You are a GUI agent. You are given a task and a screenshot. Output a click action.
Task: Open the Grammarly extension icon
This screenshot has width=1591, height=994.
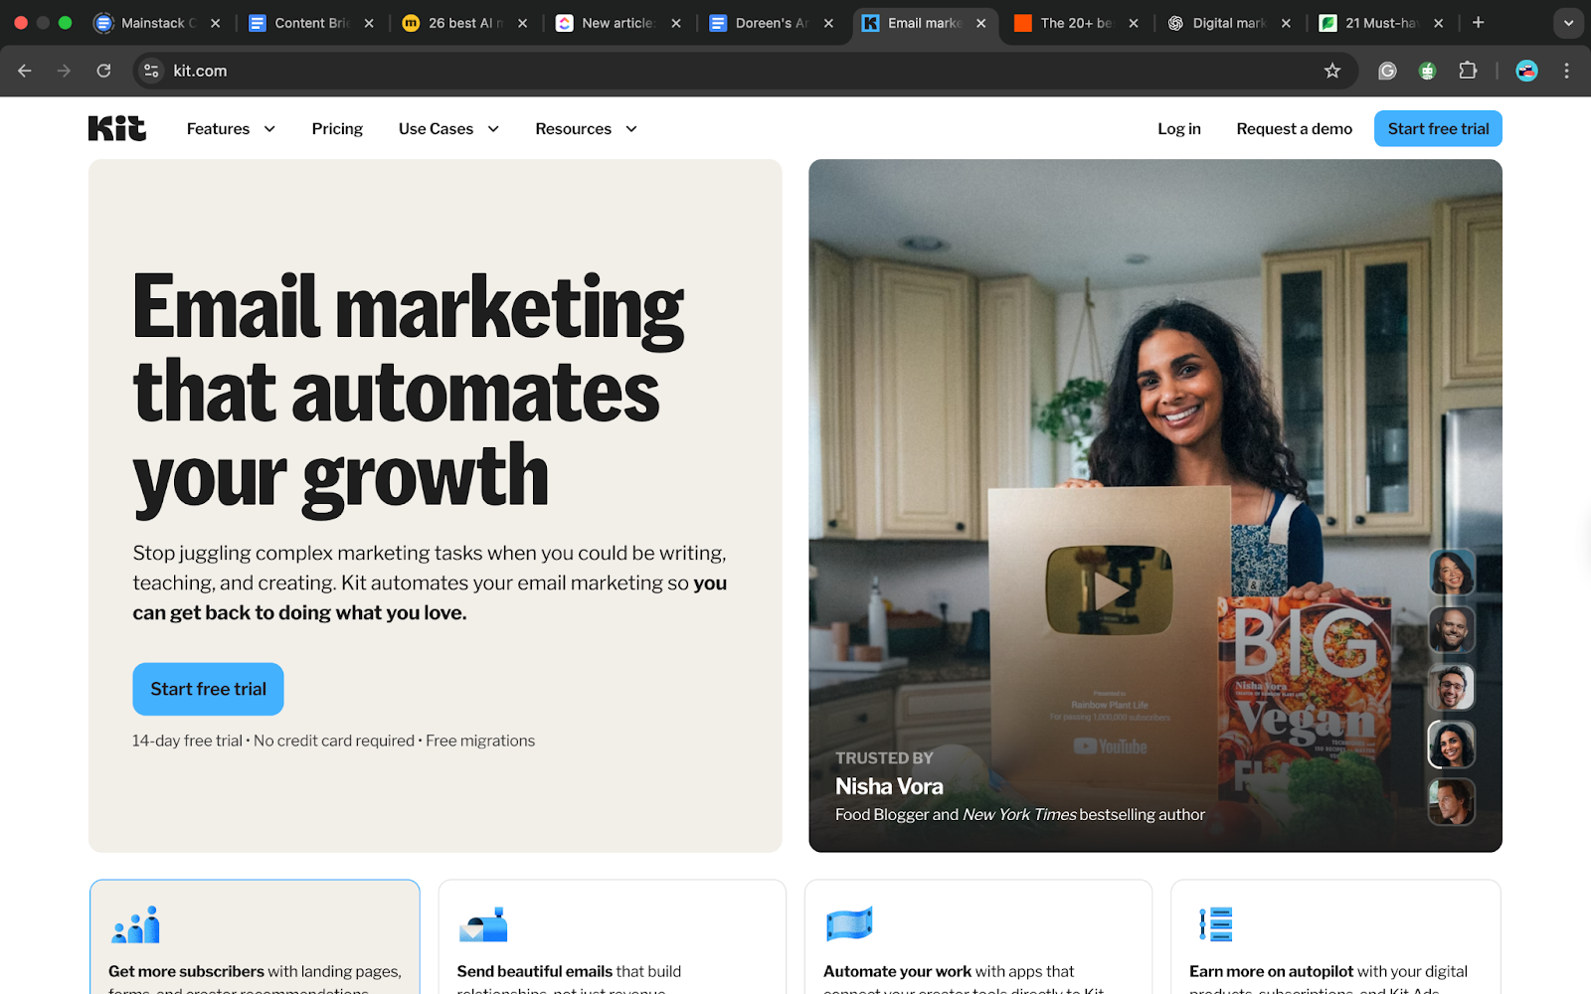1387,71
